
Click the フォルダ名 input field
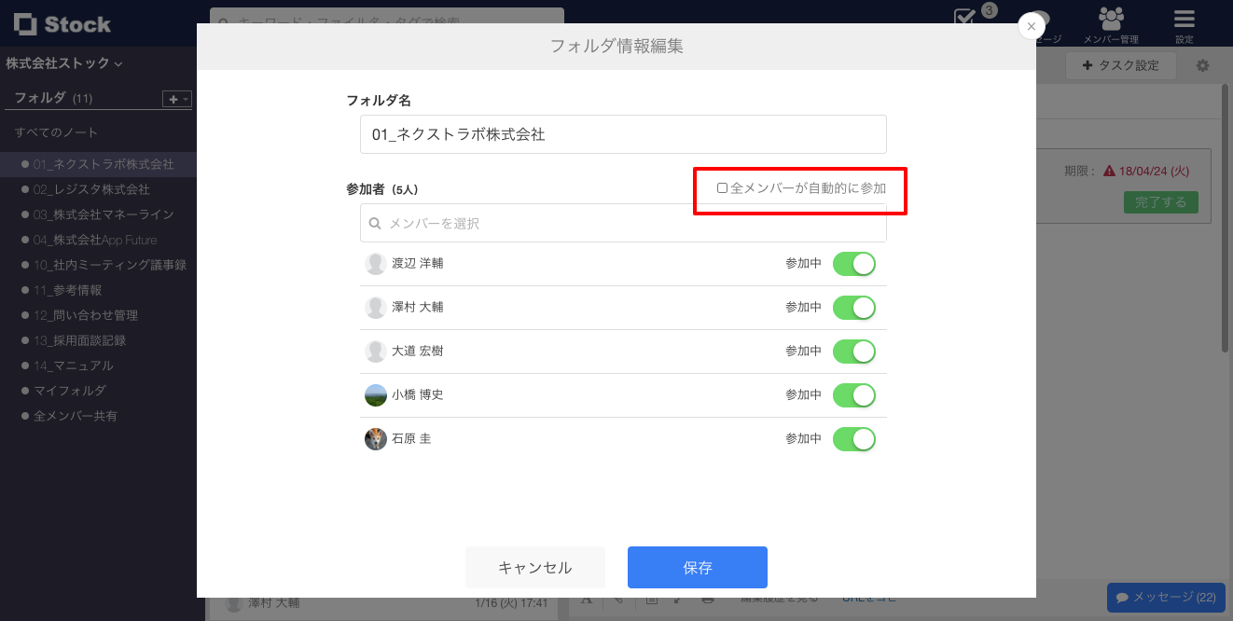coord(623,134)
